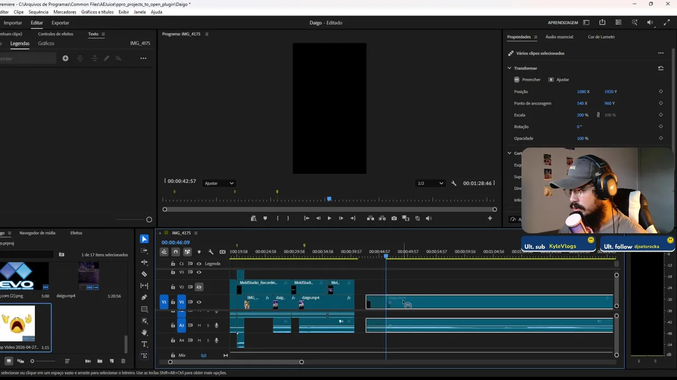Image resolution: width=677 pixels, height=380 pixels.
Task: Export frame with camera icon
Action: (x=394, y=218)
